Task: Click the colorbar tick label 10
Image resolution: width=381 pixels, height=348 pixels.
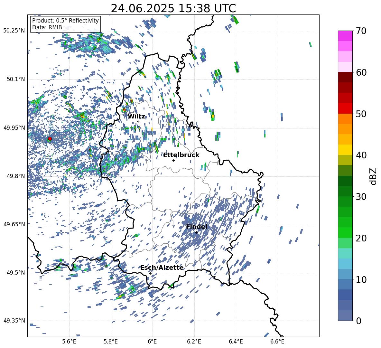Action: (361, 279)
